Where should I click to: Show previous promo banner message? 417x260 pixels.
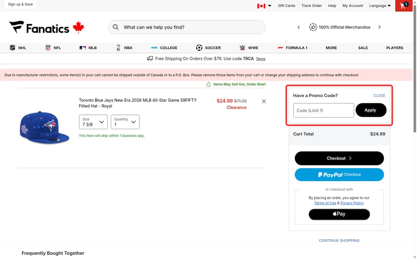pyautogui.click(x=299, y=27)
